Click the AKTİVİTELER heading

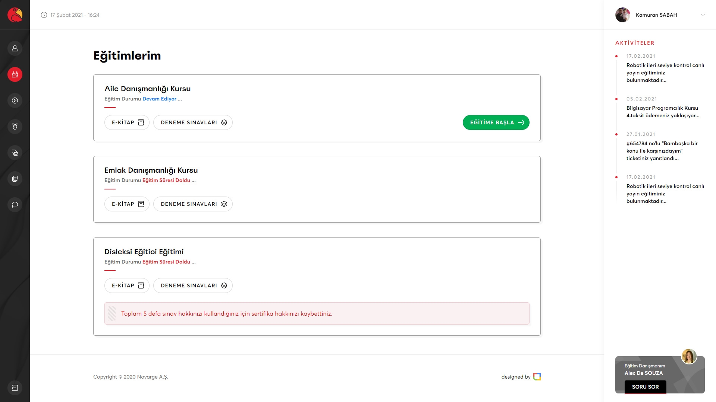[x=635, y=43]
